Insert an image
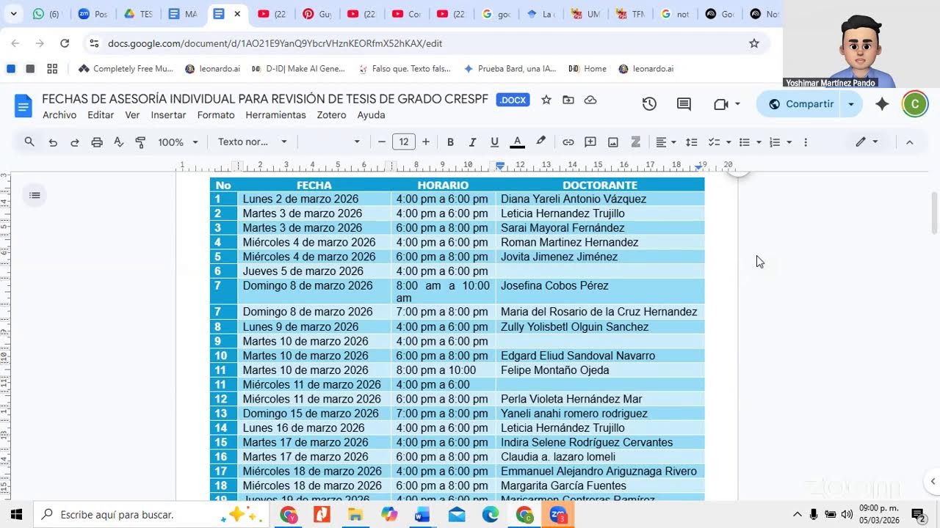 pos(613,142)
